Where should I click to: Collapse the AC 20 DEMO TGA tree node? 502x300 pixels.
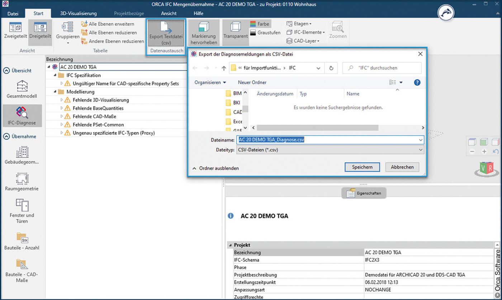point(48,67)
